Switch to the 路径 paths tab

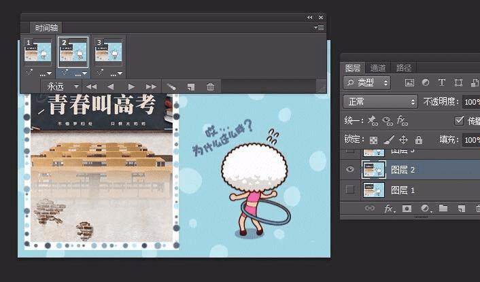click(403, 68)
